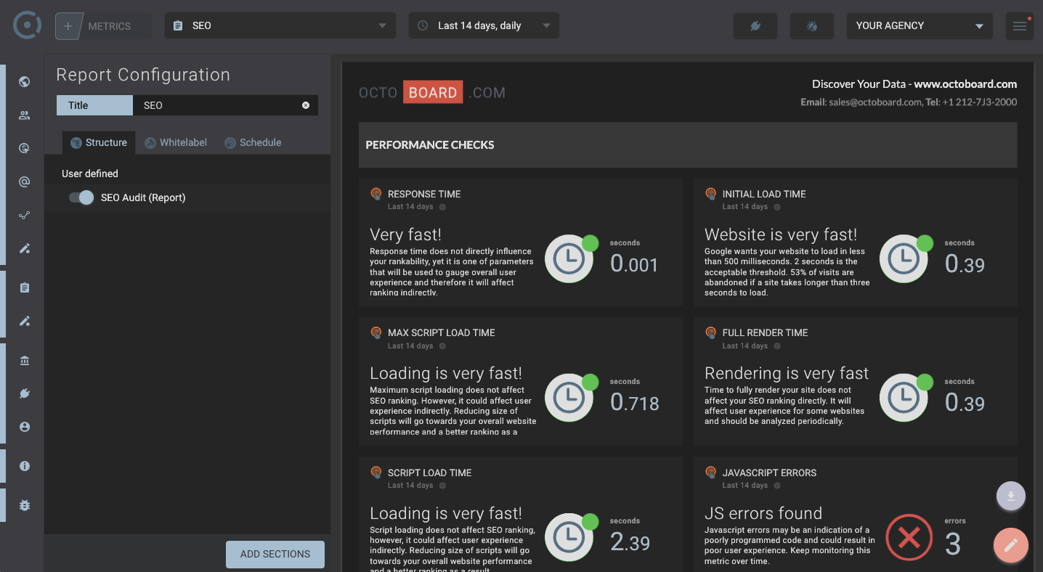Click the OCTO BOARD .COM report logo
The width and height of the screenshot is (1043, 572).
[x=432, y=93]
